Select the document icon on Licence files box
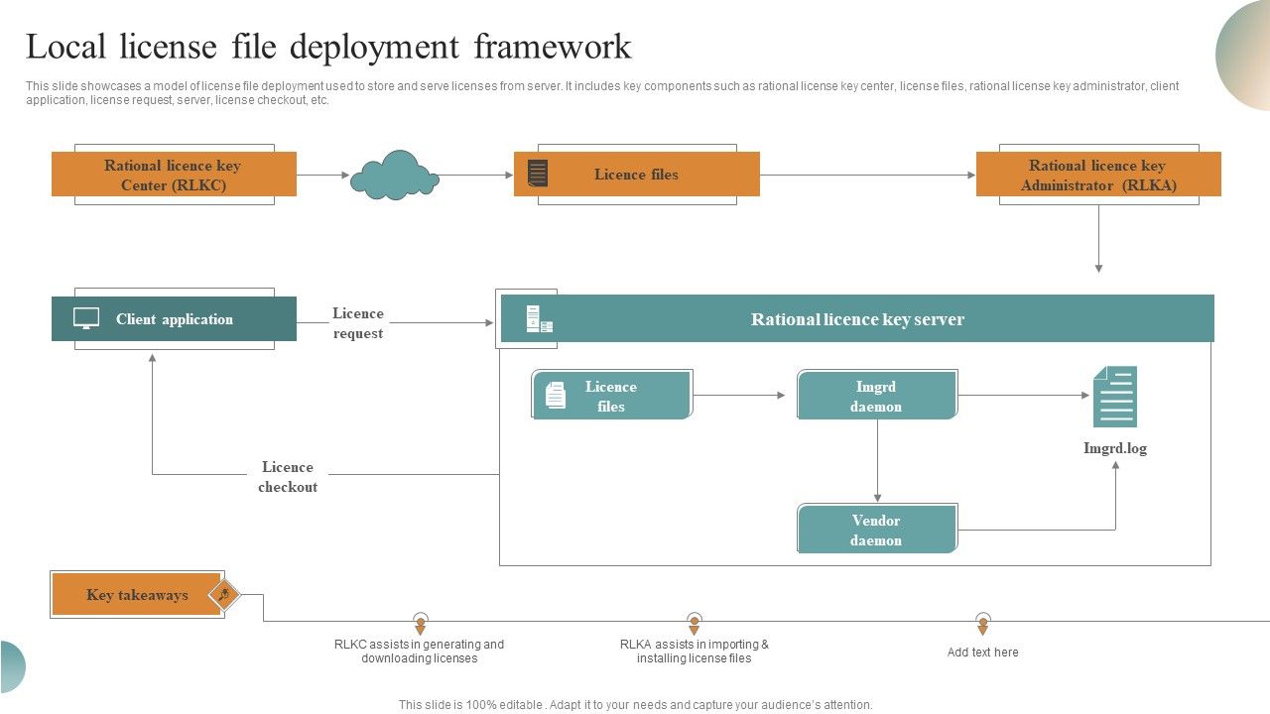The width and height of the screenshot is (1270, 714). click(x=539, y=173)
